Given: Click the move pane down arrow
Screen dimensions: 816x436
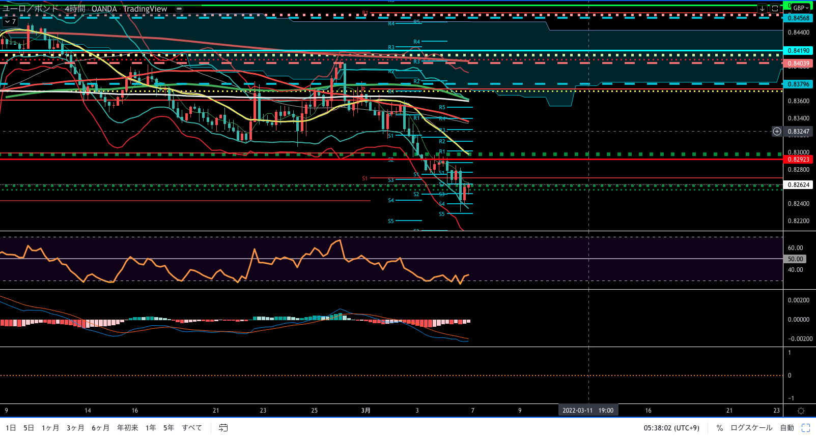Looking at the screenshot, I should pyautogui.click(x=762, y=8).
